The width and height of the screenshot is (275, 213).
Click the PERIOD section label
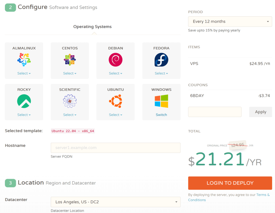point(195,12)
